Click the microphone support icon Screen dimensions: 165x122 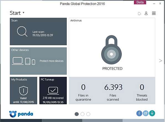(152, 113)
